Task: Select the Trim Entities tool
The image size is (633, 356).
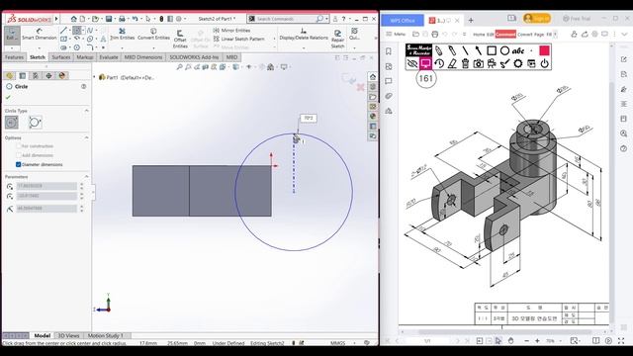Action: pos(122,35)
